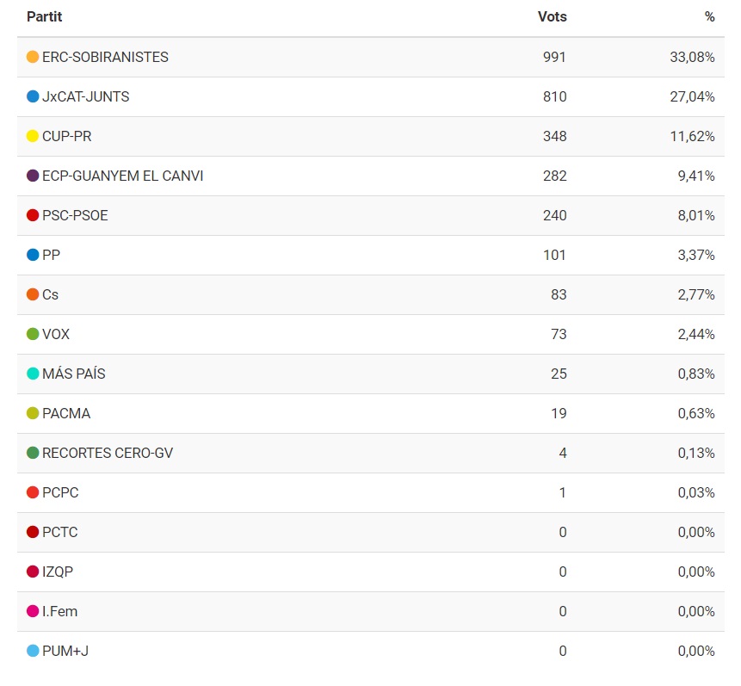Viewport: 741px width, 686px height.
Task: Click the Vots column header
Action: click(552, 16)
